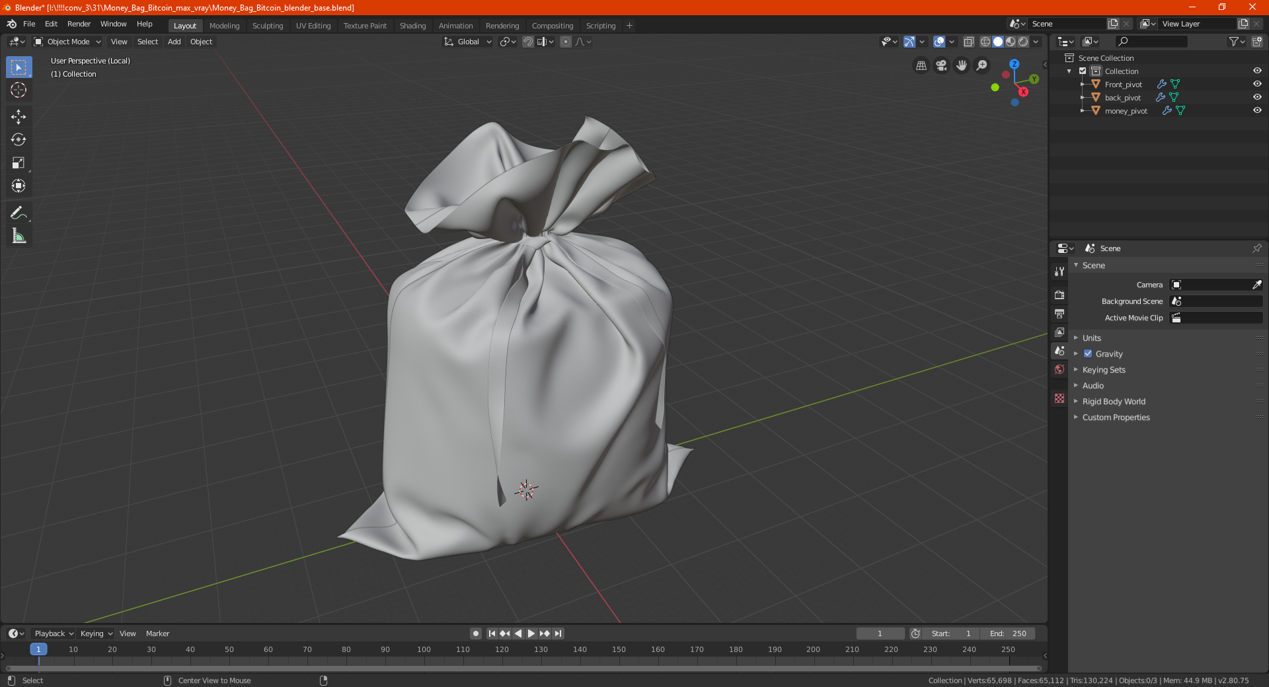Toggle X-Ray mode

(x=969, y=42)
